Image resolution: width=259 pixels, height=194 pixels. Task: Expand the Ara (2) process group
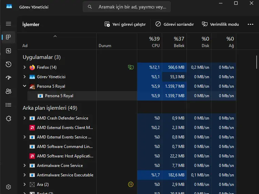[x=24, y=184]
